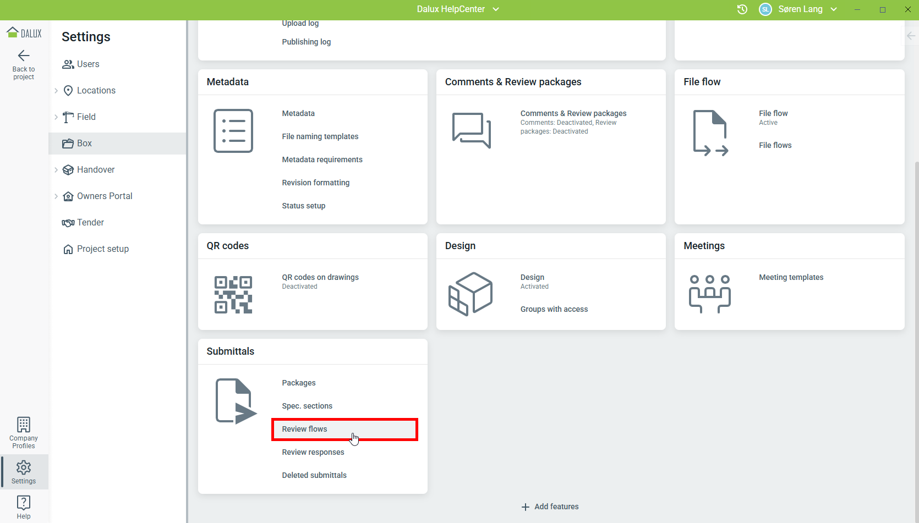This screenshot has width=919, height=523.
Task: Click the Add features button
Action: [550, 507]
